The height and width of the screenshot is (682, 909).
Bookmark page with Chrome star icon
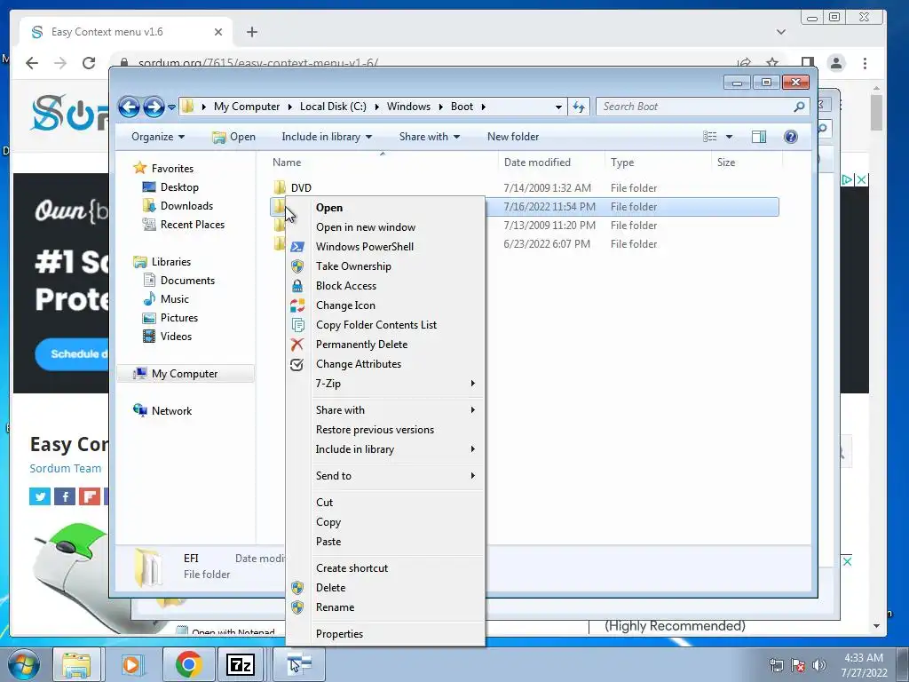[772, 63]
